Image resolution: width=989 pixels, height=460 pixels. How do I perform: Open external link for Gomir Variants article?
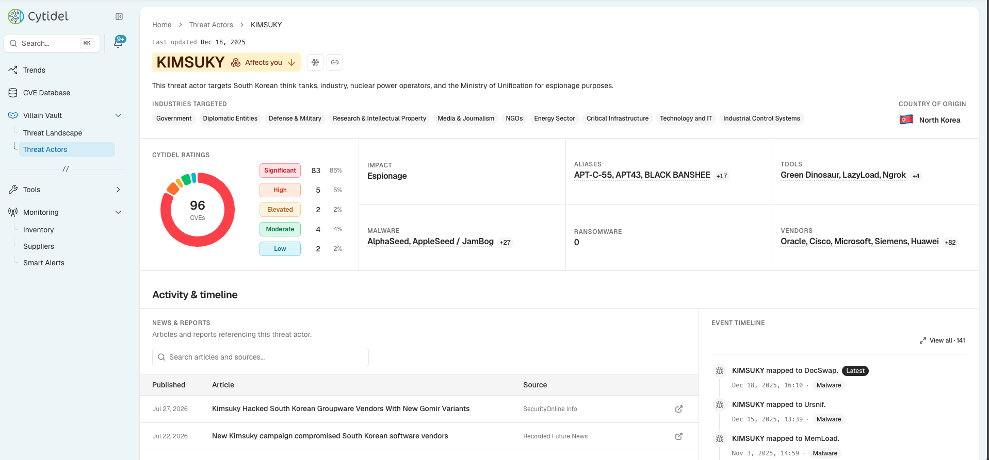coord(679,409)
